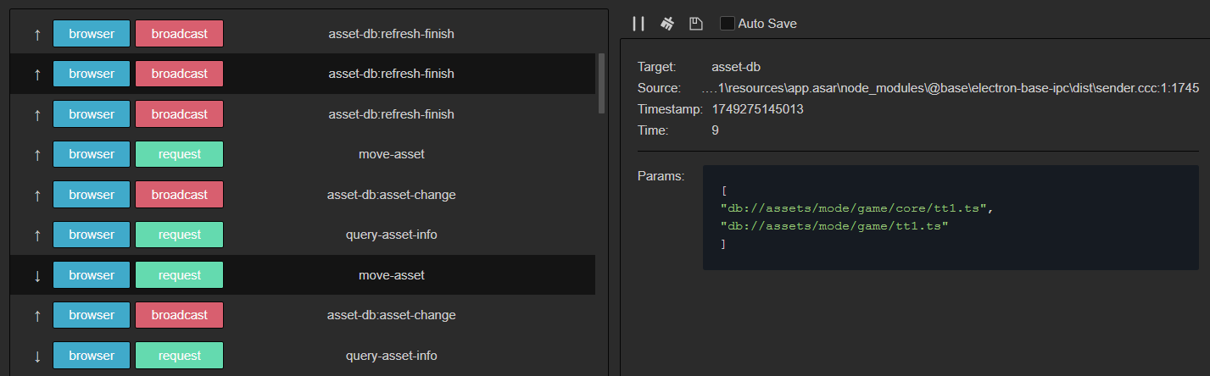Click the broadcast tag on the highlighted refresh-finish row

(x=179, y=74)
